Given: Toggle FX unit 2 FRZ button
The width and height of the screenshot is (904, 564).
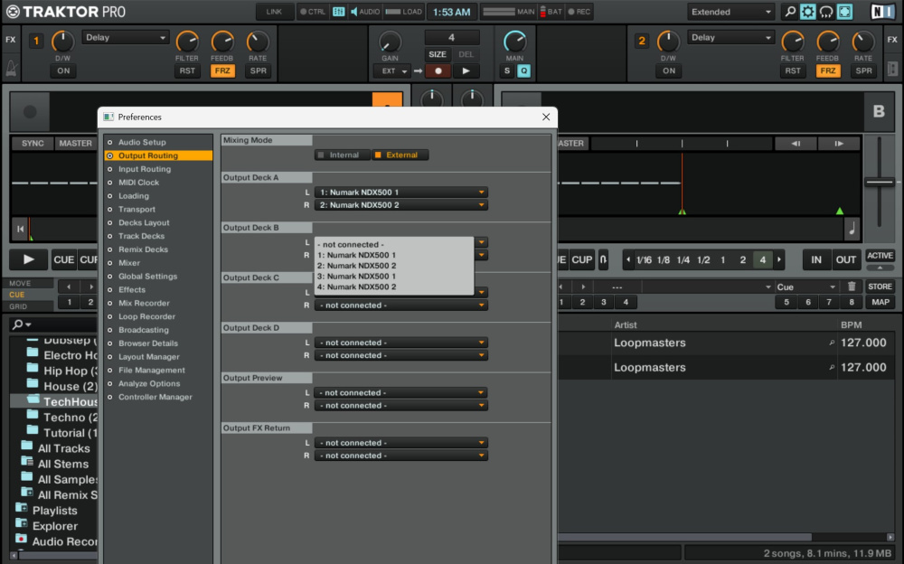Looking at the screenshot, I should click(828, 70).
